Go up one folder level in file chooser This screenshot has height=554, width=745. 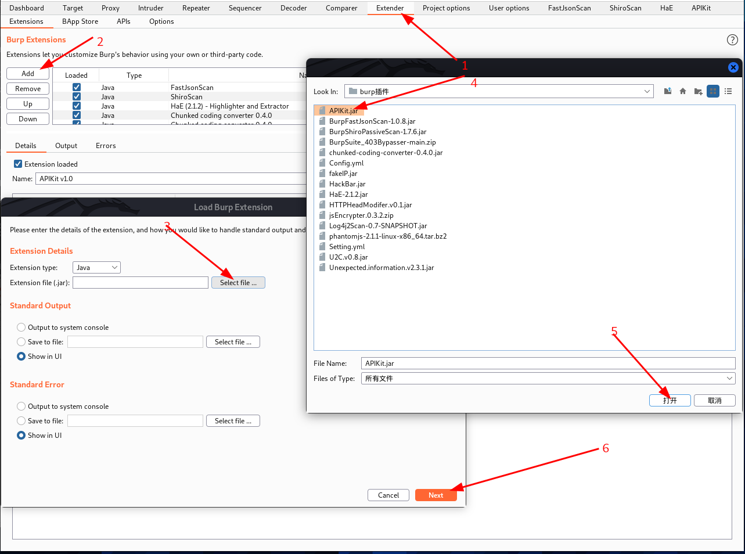click(x=668, y=91)
